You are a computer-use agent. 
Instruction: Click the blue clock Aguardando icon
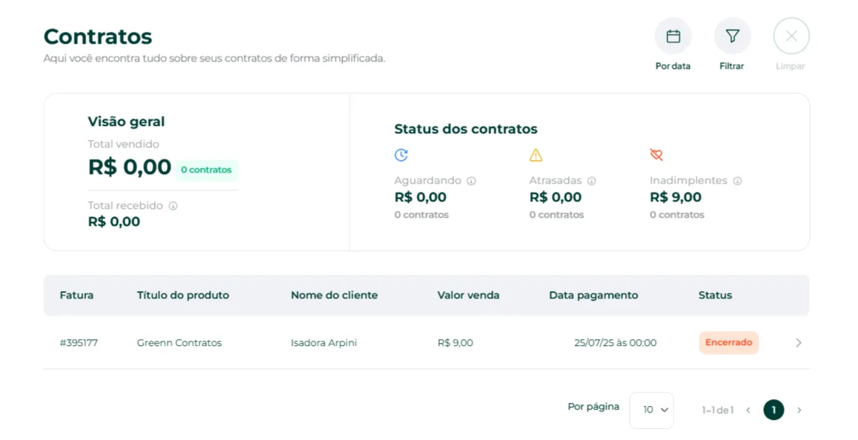(x=401, y=155)
